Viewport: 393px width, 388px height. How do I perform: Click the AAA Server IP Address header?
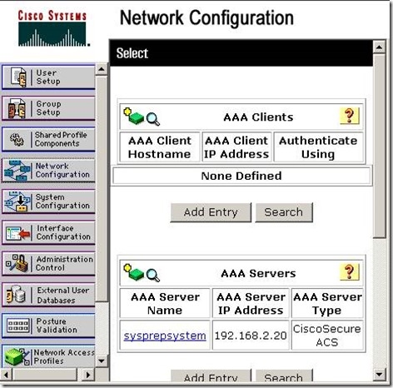(x=251, y=303)
